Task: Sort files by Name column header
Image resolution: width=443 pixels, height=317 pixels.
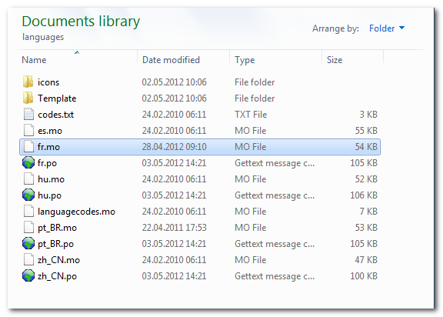Action: click(34, 60)
